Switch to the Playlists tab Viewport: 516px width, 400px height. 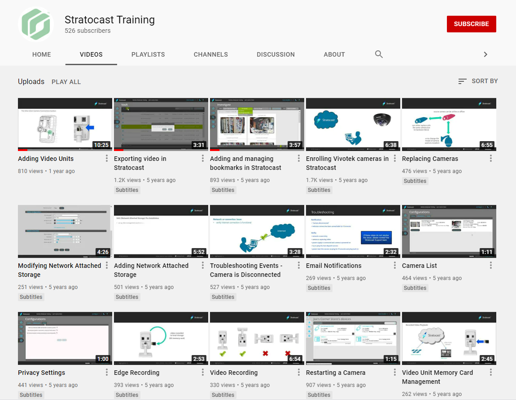[x=148, y=54]
